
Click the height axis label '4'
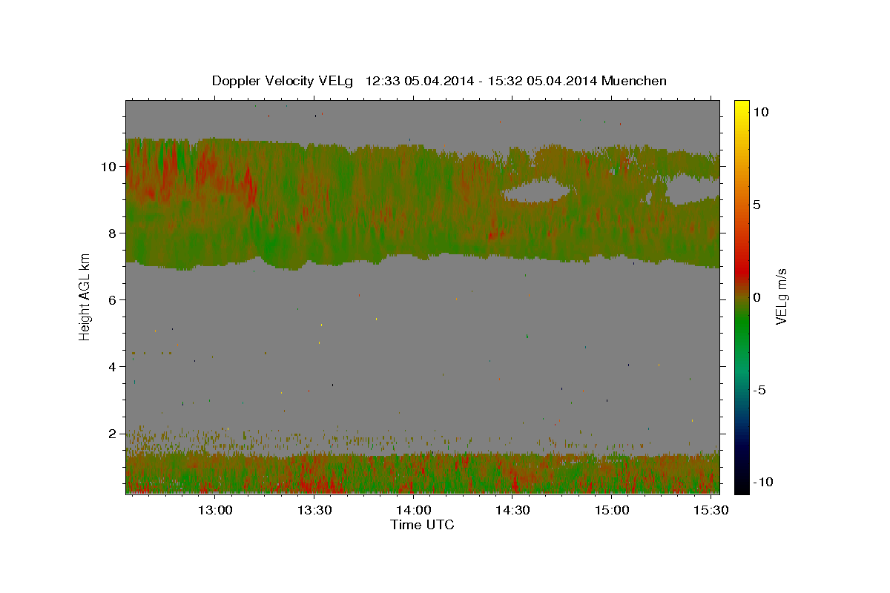(113, 367)
